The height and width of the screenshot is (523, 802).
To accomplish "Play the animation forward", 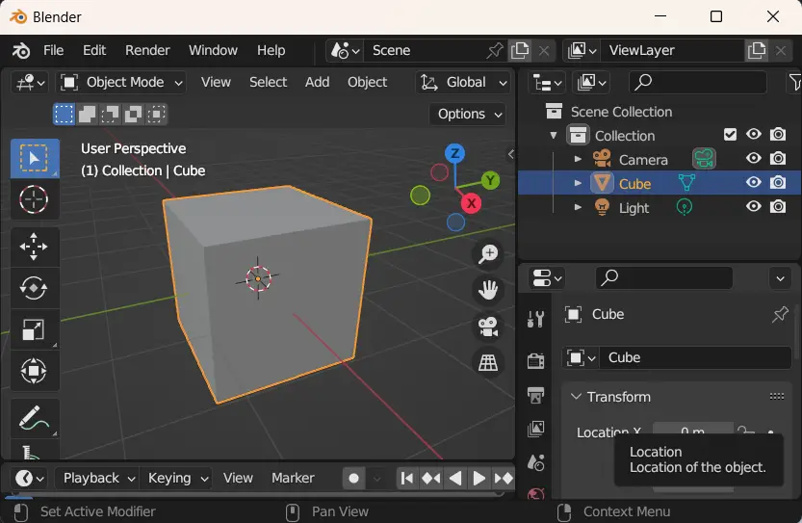I will tap(479, 479).
